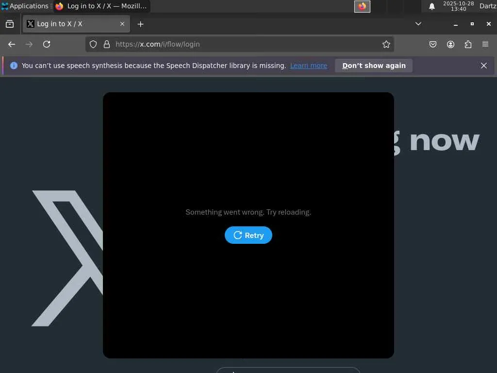Image resolution: width=497 pixels, height=373 pixels.
Task: Click the Learn more link
Action: click(x=308, y=66)
